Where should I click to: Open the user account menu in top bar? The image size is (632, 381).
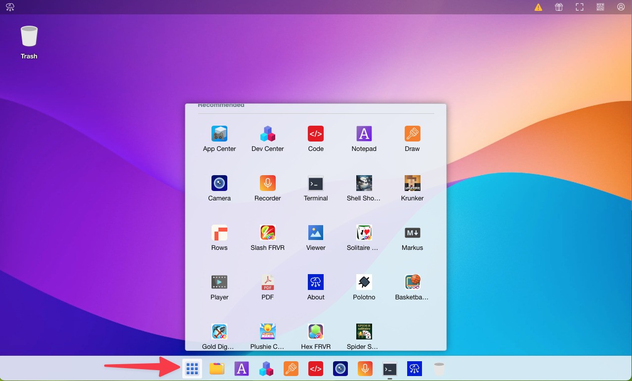(621, 7)
